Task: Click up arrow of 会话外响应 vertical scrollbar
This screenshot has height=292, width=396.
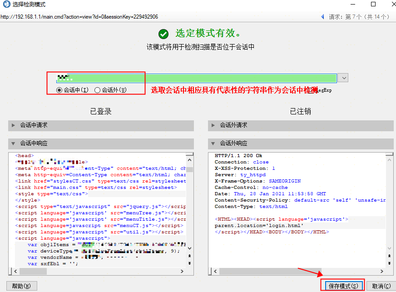Action: (x=390, y=160)
